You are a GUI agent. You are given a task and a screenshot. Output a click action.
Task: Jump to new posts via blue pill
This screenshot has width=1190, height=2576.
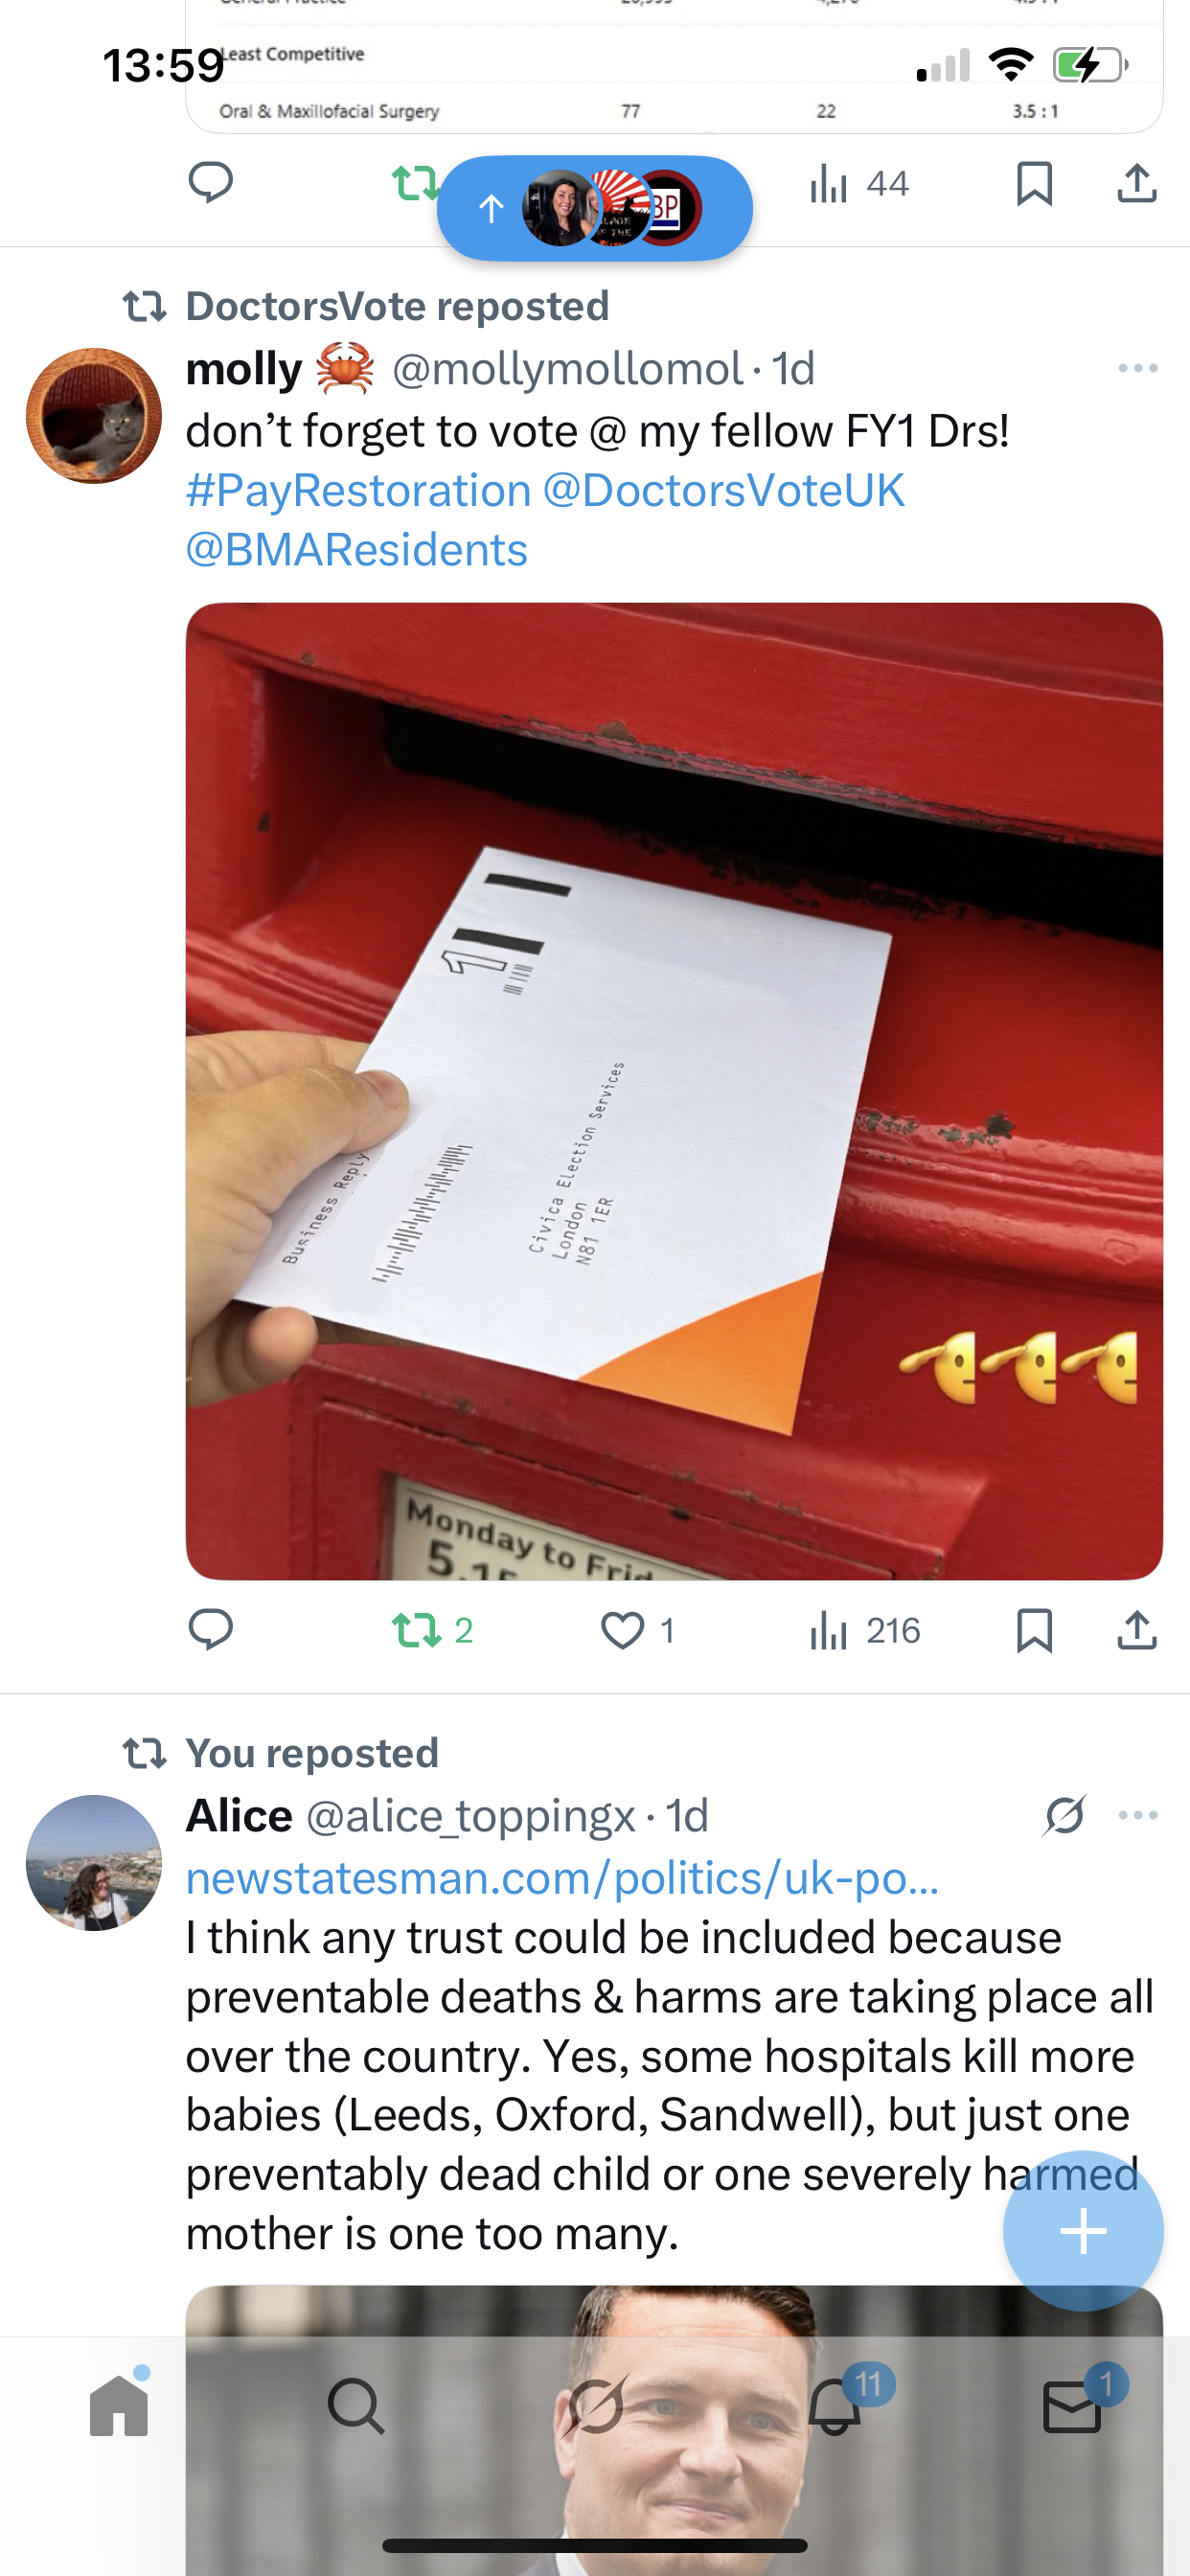pyautogui.click(x=595, y=208)
